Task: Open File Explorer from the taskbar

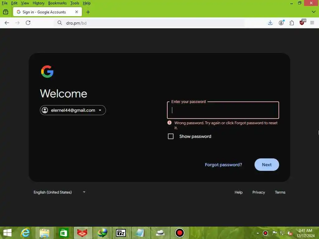Action: [45, 233]
